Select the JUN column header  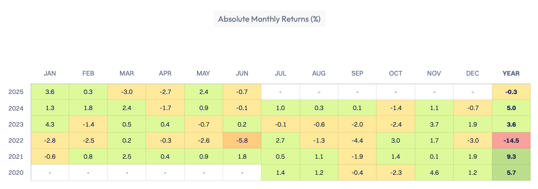(242, 73)
